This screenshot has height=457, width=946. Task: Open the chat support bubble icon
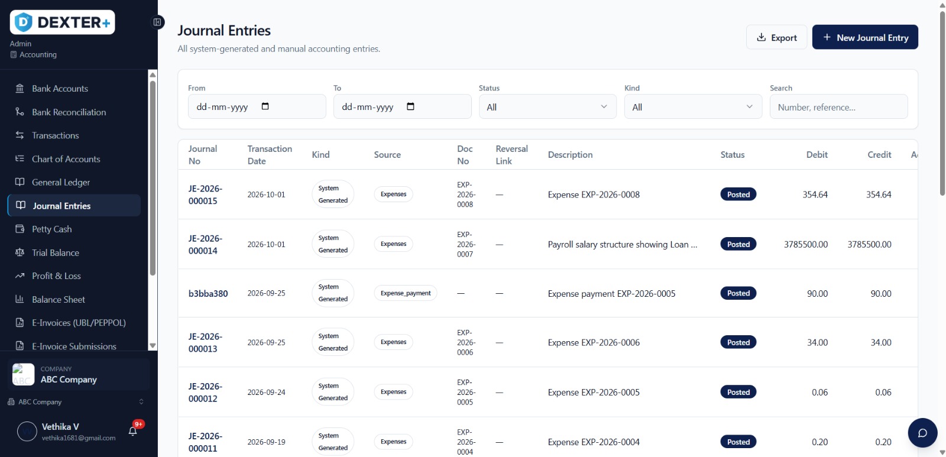[922, 433]
